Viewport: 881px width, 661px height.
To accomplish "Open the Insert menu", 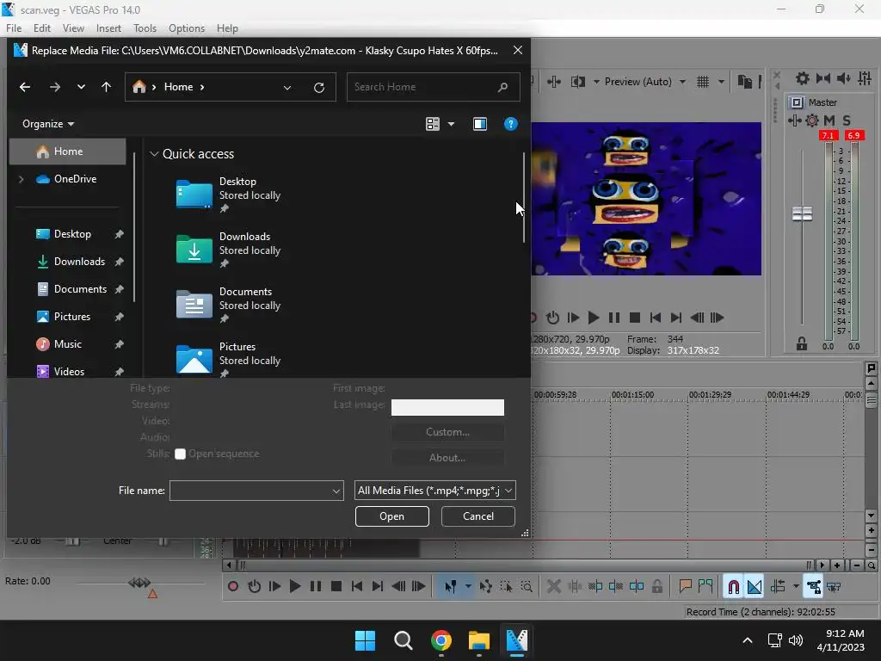I will tap(108, 28).
